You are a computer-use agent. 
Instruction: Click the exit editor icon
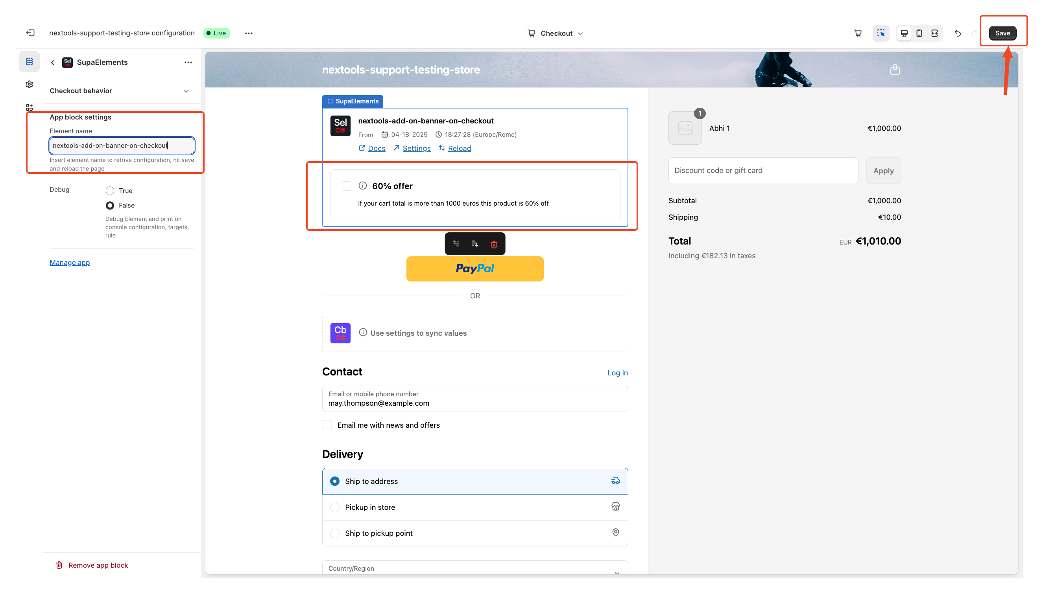pos(31,33)
